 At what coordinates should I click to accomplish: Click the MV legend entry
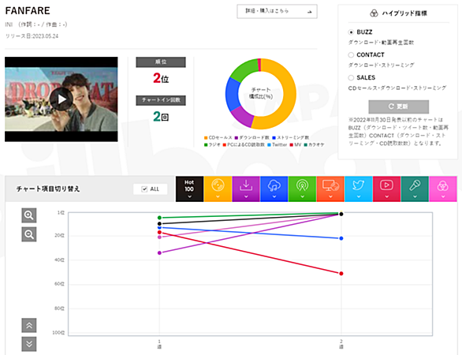pos(296,145)
